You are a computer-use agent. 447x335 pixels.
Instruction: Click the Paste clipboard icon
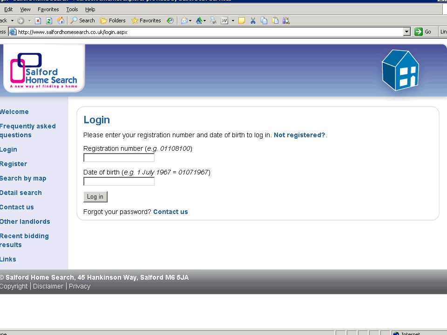point(275,20)
